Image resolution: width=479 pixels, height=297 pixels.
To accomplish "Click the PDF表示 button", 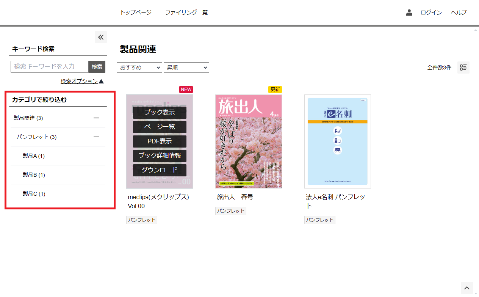I will tap(160, 141).
